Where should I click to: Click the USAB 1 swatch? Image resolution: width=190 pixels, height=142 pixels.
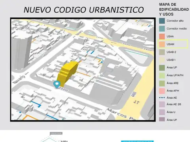tap(162, 60)
